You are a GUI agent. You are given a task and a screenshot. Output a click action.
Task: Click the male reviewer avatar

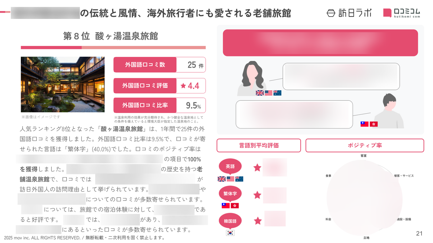pos(389,111)
